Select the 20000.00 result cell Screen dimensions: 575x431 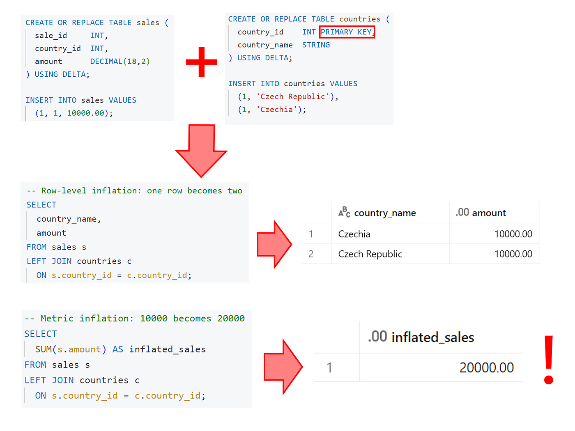[x=441, y=368]
